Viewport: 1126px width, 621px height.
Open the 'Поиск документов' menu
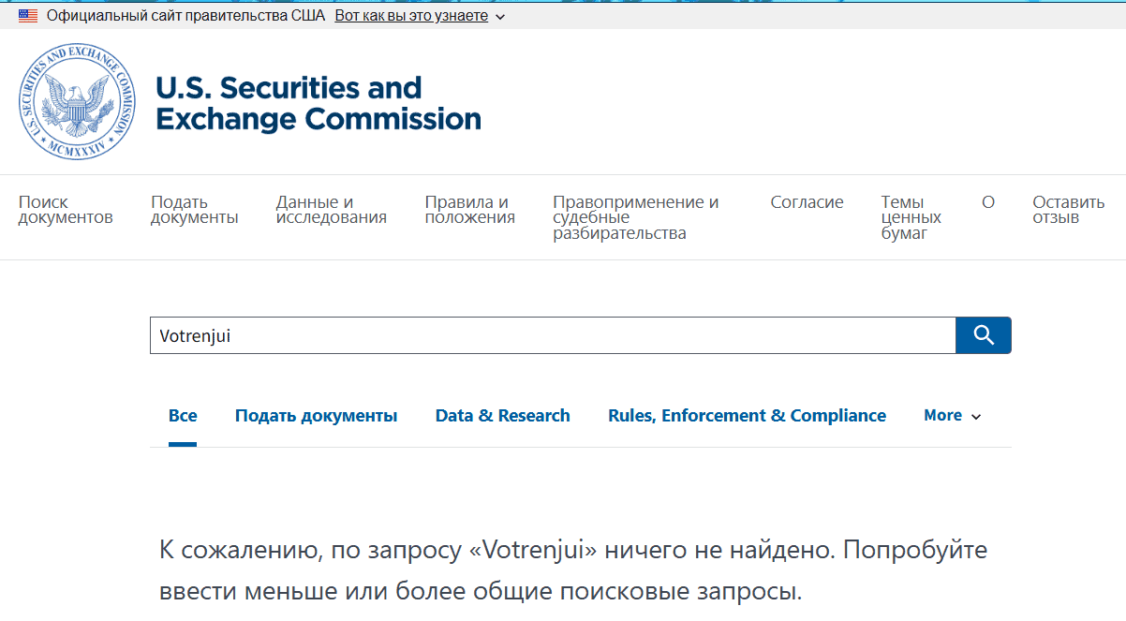[66, 210]
